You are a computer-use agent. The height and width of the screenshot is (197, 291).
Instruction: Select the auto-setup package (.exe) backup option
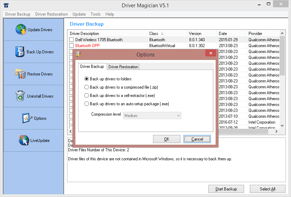tap(87, 104)
